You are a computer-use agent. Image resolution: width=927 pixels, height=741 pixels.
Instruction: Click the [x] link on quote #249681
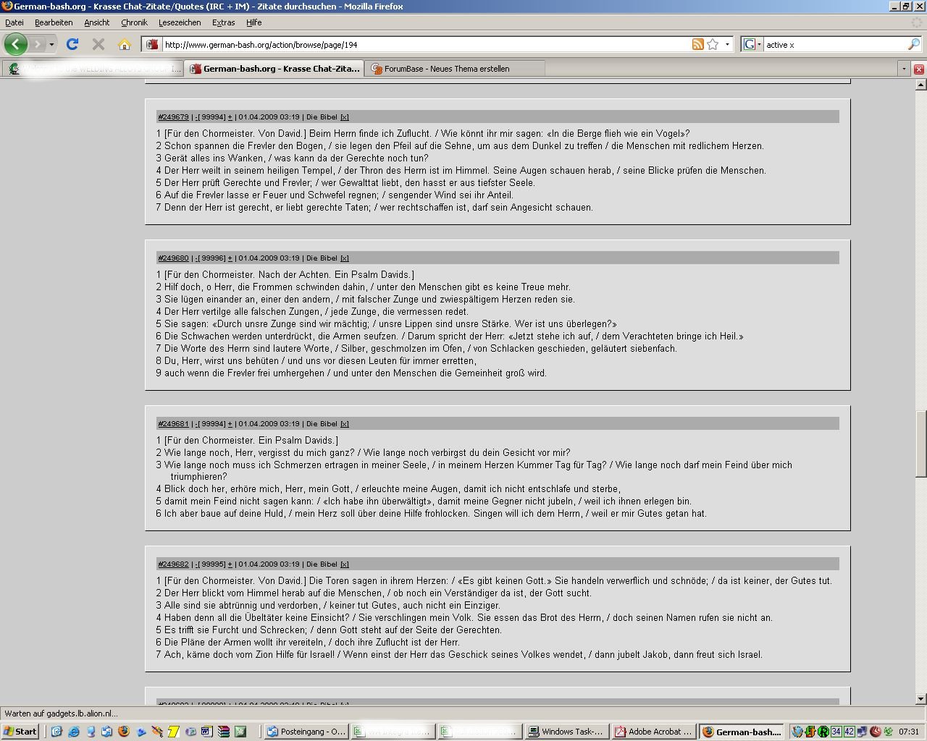(x=345, y=424)
